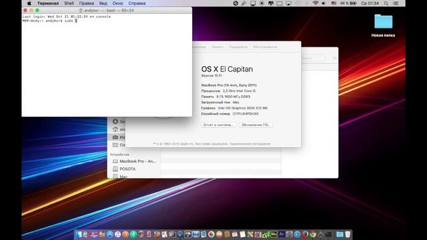This screenshot has height=240, width=427.
Task: Click the AirPlay display icon
Action: coord(288,3)
